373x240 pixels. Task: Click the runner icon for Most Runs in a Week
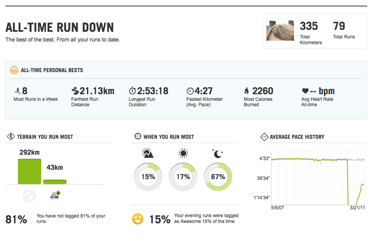tap(17, 91)
